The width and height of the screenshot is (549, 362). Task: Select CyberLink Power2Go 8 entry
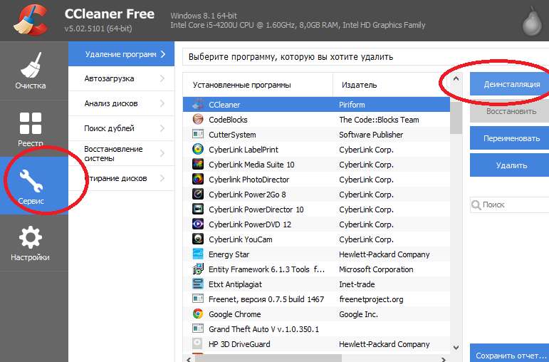coord(316,195)
